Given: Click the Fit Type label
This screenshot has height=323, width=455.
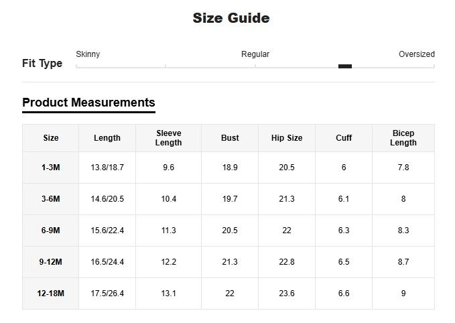Looking at the screenshot, I should tap(42, 64).
